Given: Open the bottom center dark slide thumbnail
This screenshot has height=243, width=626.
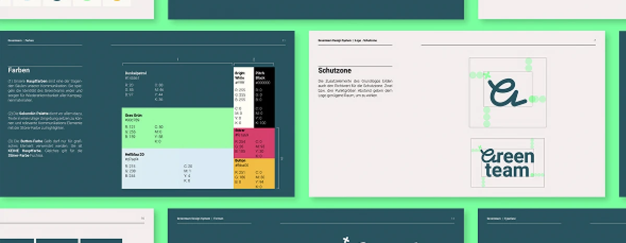Looking at the screenshot, I should pyautogui.click(x=316, y=227).
